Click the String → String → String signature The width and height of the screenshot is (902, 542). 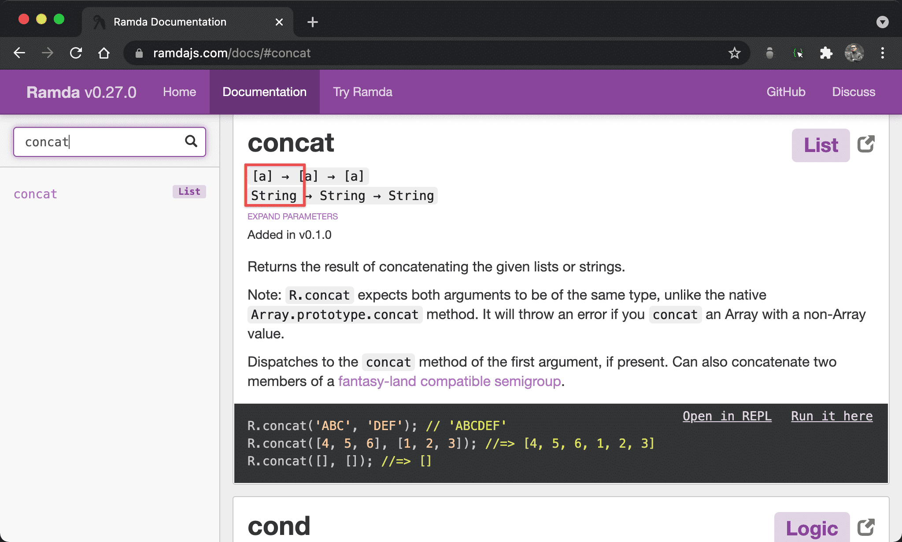[x=342, y=196]
